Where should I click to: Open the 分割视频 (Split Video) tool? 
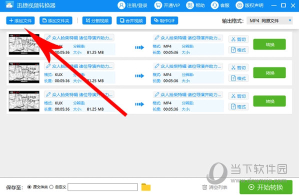point(97,20)
